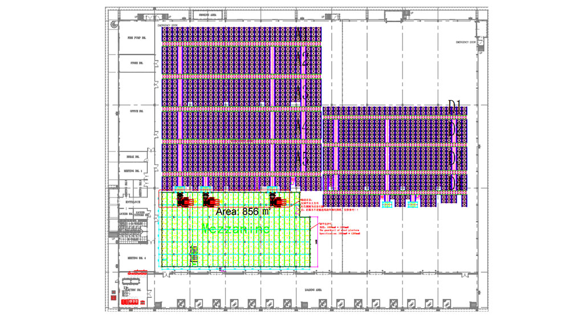Click the D1 rack zone label
The image size is (570, 320).
pos(455,106)
